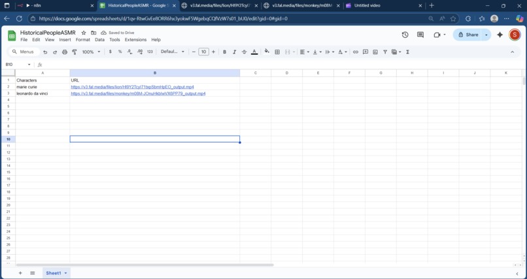
Task: Click the Share button
Action: 468,35
